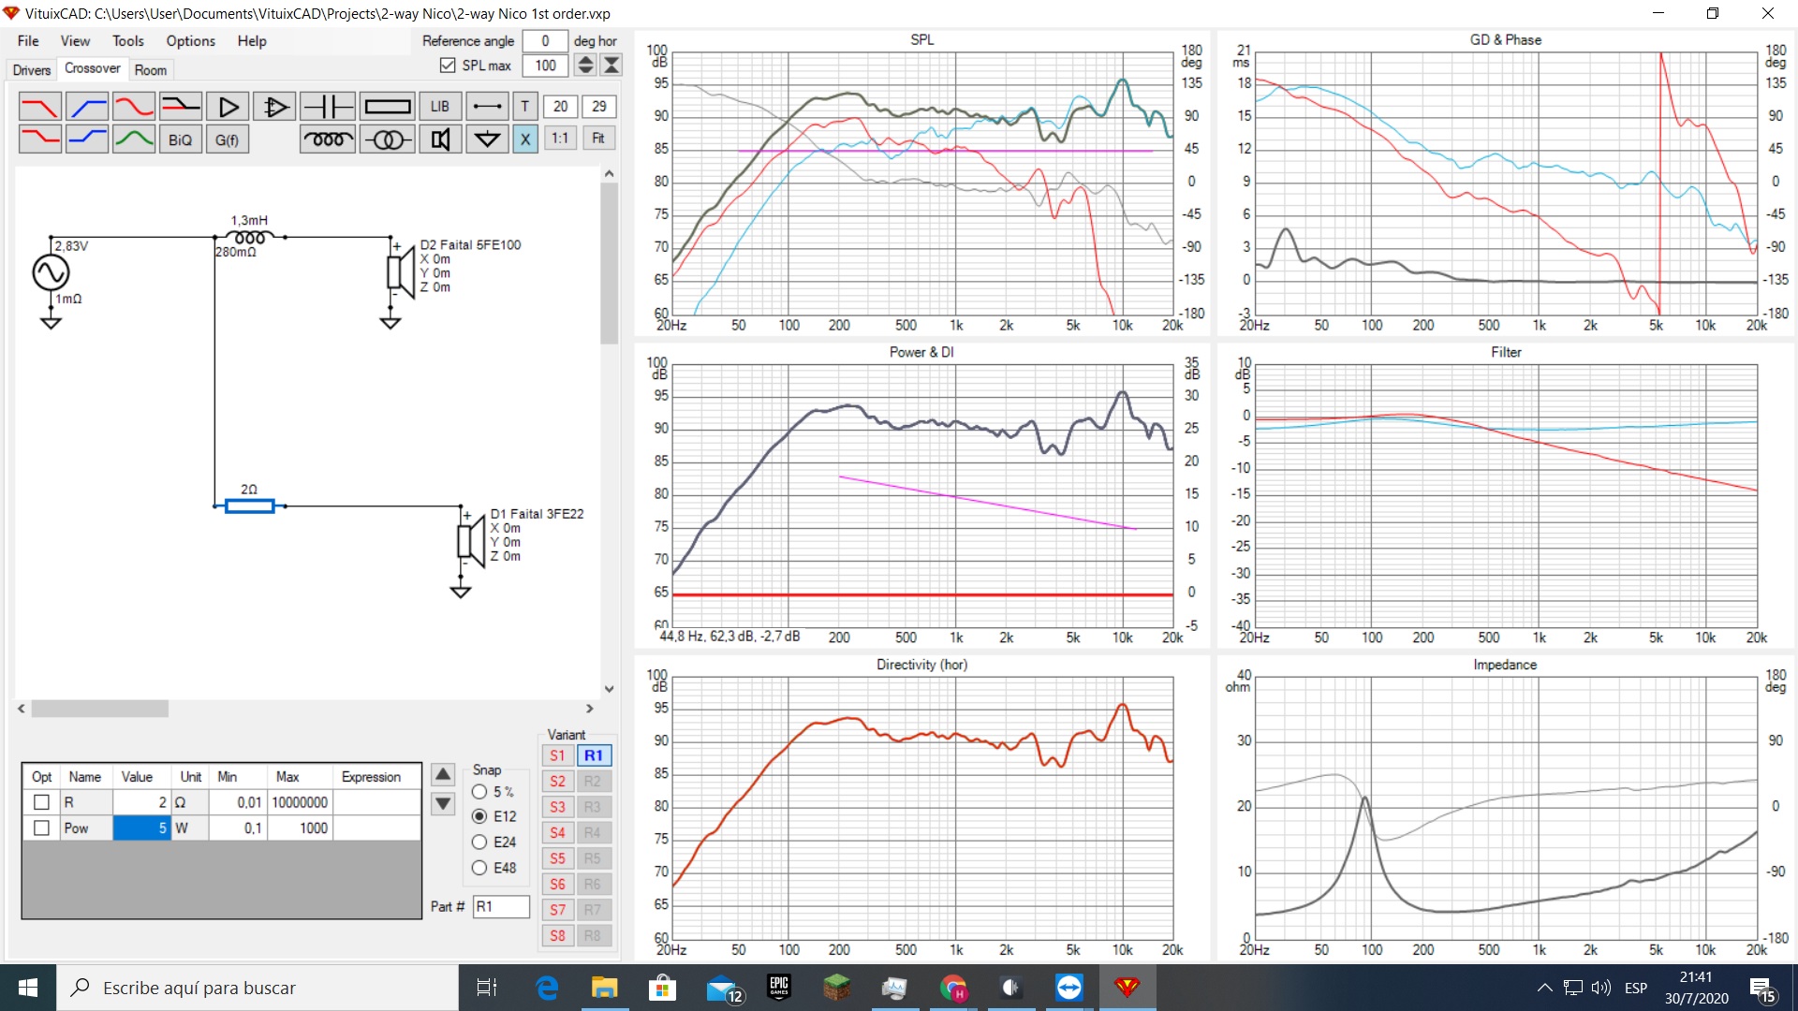Add a capacitor component

328,107
